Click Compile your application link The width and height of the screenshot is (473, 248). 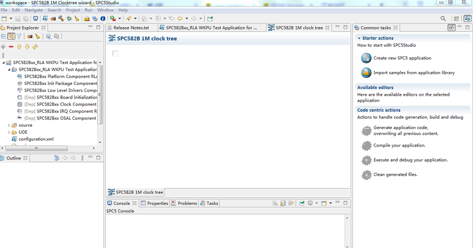pos(400,146)
